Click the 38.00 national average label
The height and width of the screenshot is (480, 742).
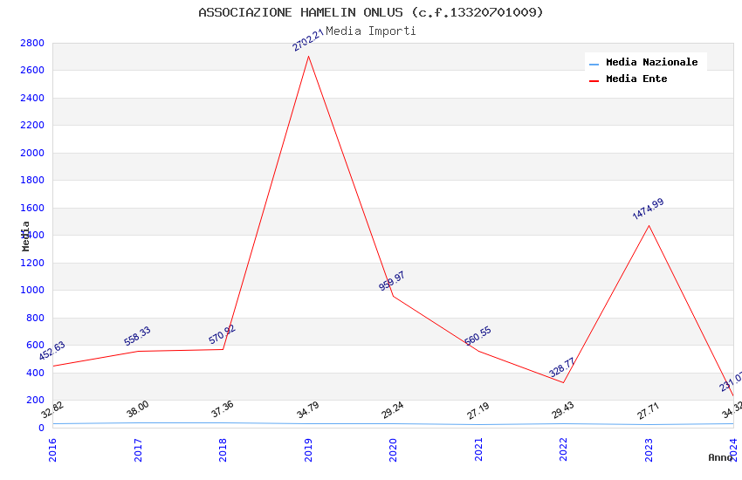(x=138, y=409)
